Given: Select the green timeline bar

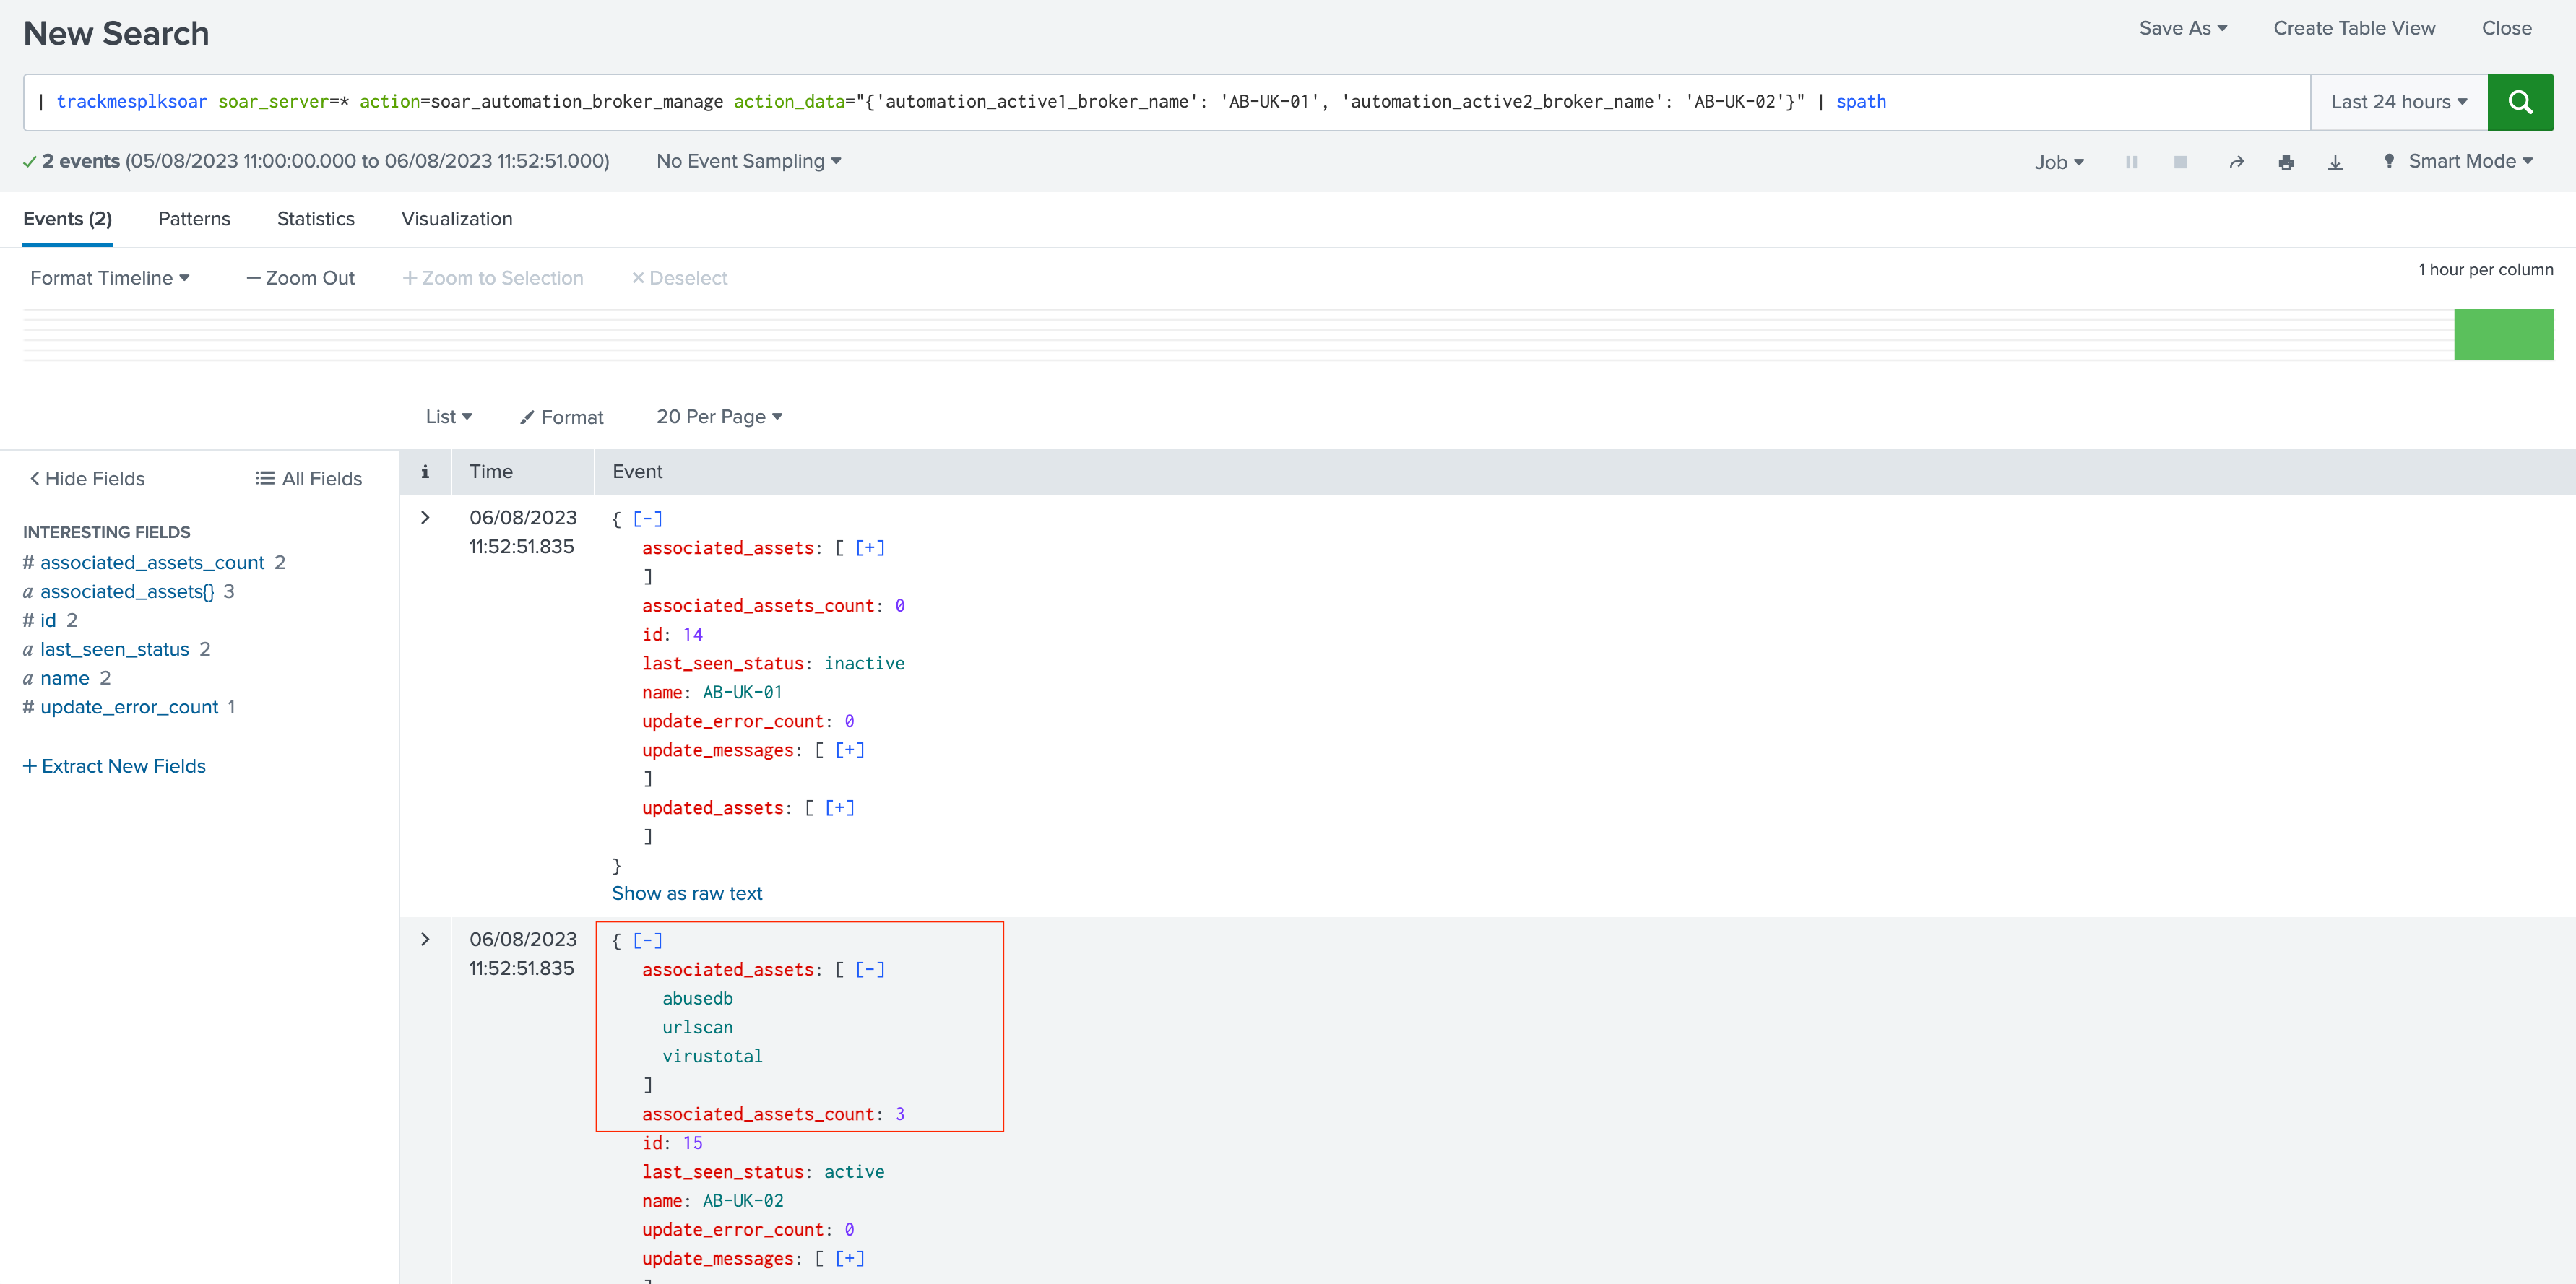Looking at the screenshot, I should tap(2503, 334).
